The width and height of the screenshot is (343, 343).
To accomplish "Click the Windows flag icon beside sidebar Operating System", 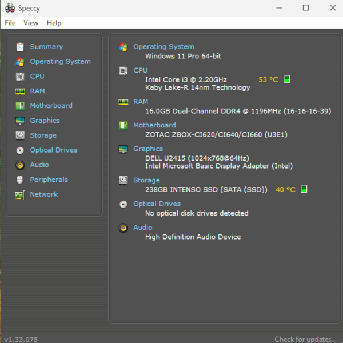I will coord(20,62).
